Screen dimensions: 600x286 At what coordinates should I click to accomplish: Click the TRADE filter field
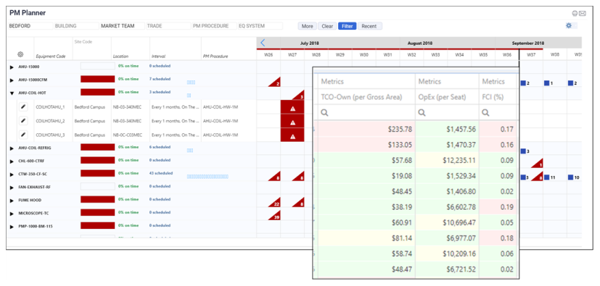tap(168, 26)
